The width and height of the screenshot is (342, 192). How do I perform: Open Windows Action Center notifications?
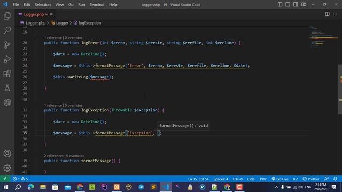pyautogui.click(x=333, y=187)
